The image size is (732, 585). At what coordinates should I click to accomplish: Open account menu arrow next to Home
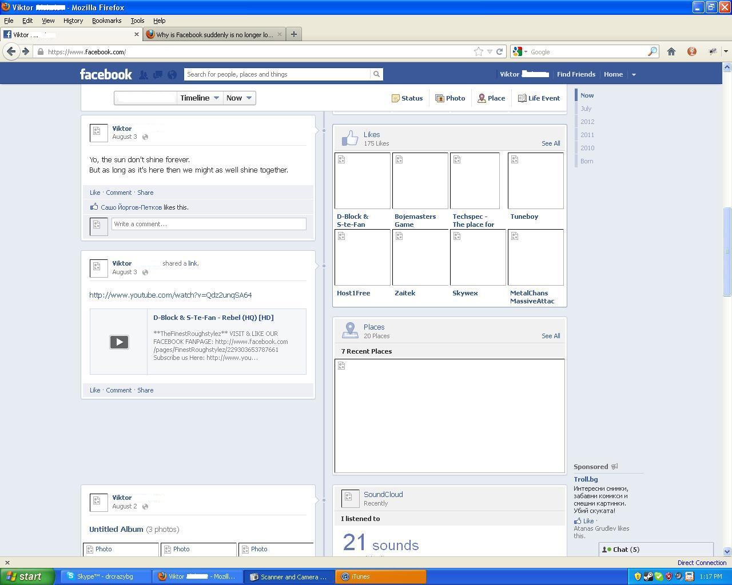(633, 74)
